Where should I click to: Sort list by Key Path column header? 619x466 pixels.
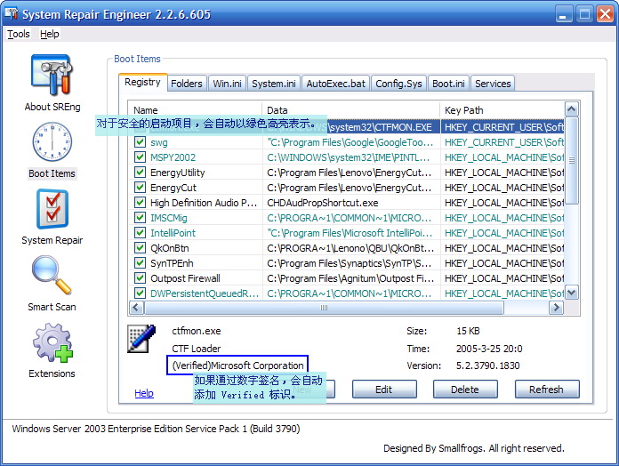502,110
